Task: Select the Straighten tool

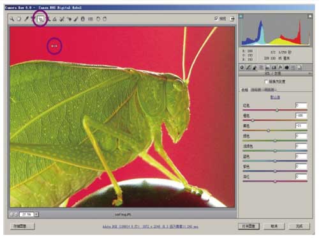Action: coord(55,19)
